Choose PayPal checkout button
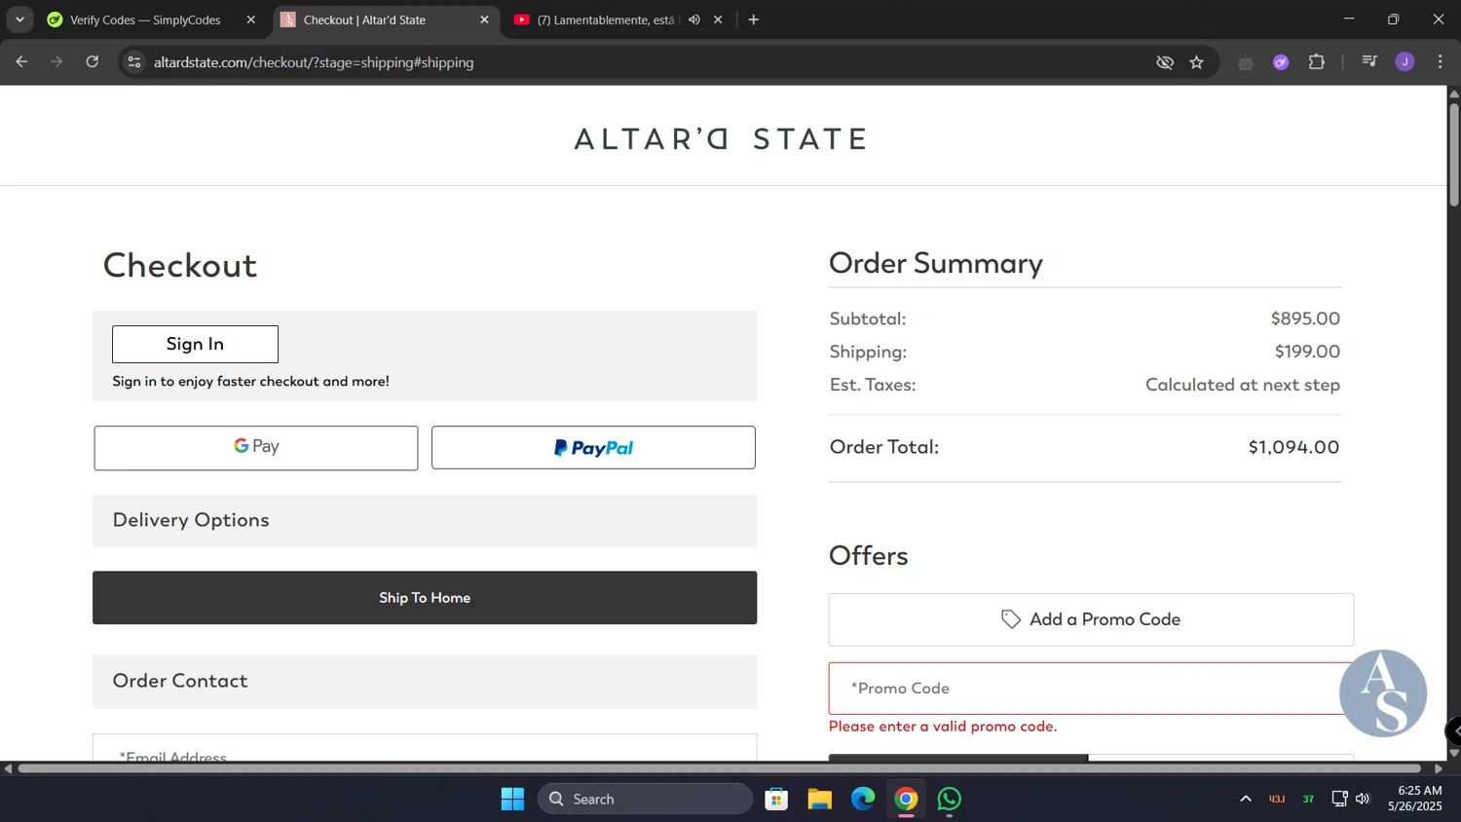 coord(593,447)
